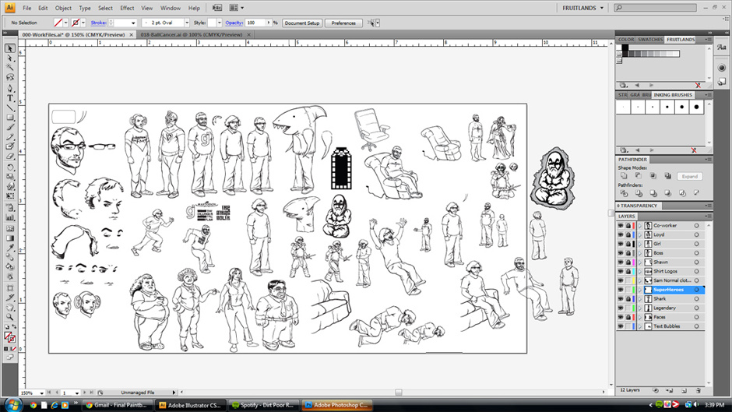The width and height of the screenshot is (732, 412).
Task: Select the Type tool
Action: (10, 97)
